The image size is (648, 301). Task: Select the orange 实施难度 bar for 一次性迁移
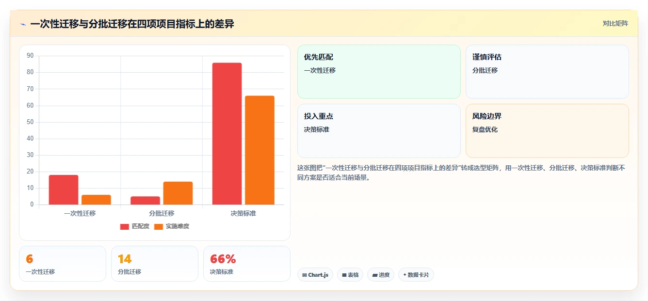(x=96, y=200)
